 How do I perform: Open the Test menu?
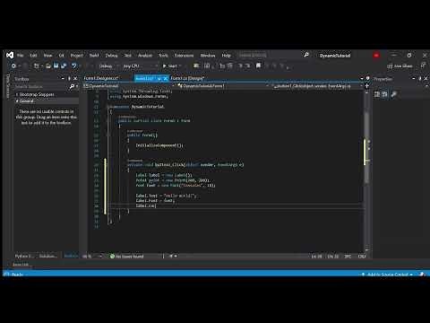tap(128, 56)
